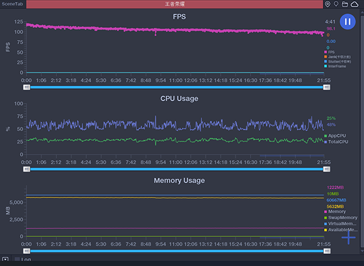Click the Memory Usage right range slider handle
This screenshot has width=364, height=266.
327,250
